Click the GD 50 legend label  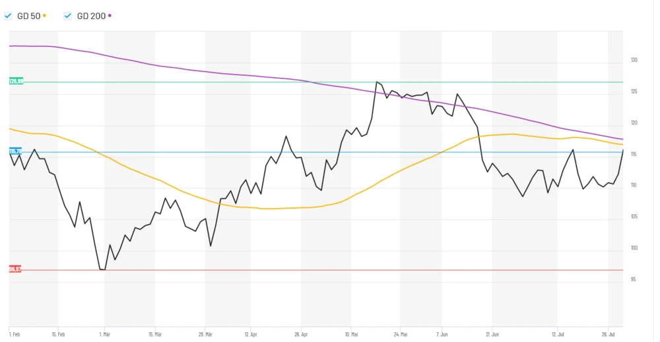(x=28, y=16)
